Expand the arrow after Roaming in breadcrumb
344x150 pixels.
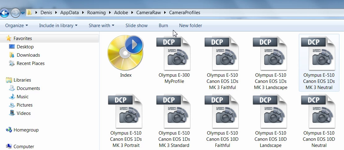(110, 13)
